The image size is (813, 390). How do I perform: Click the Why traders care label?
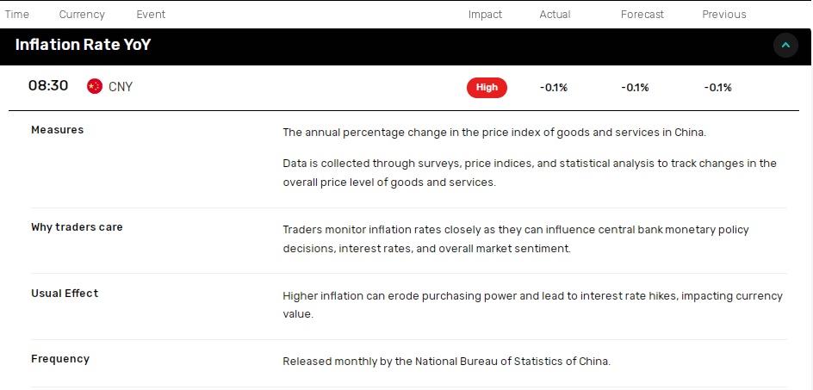tap(77, 227)
